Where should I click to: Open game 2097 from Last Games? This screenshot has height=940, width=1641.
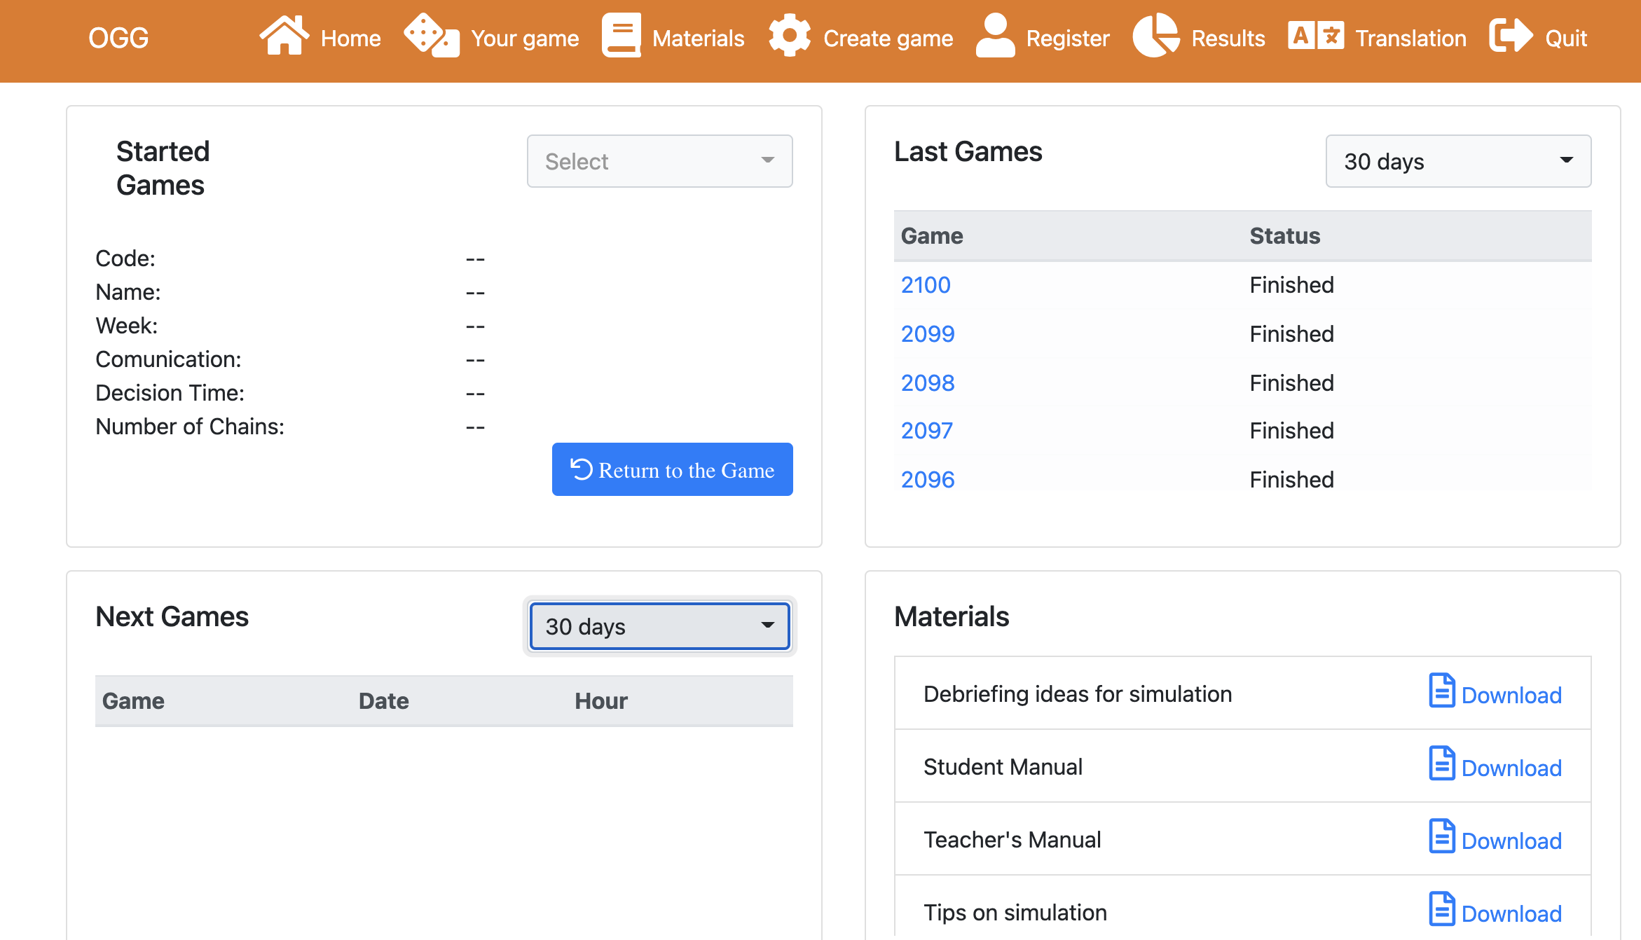coord(926,431)
